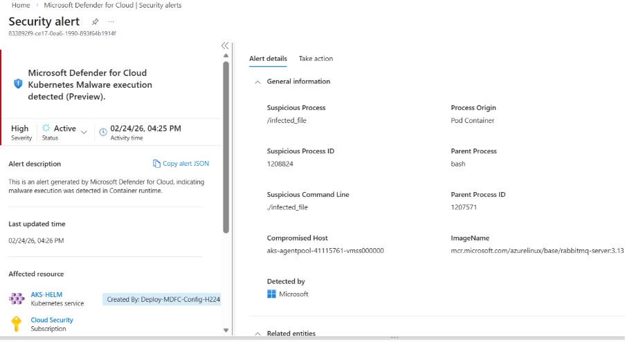Screen dimensions: 625x342
Task: Open the Take action tab
Action: pyautogui.click(x=316, y=59)
